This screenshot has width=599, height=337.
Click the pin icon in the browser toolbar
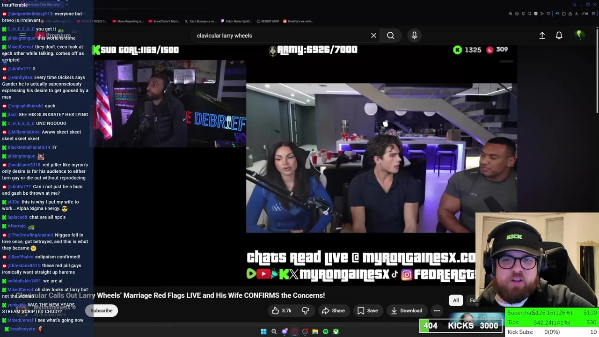(x=523, y=14)
